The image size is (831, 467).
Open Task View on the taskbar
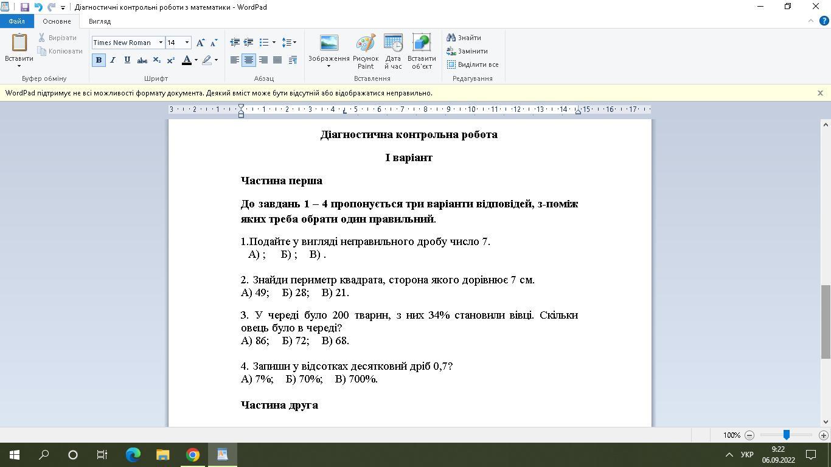102,455
